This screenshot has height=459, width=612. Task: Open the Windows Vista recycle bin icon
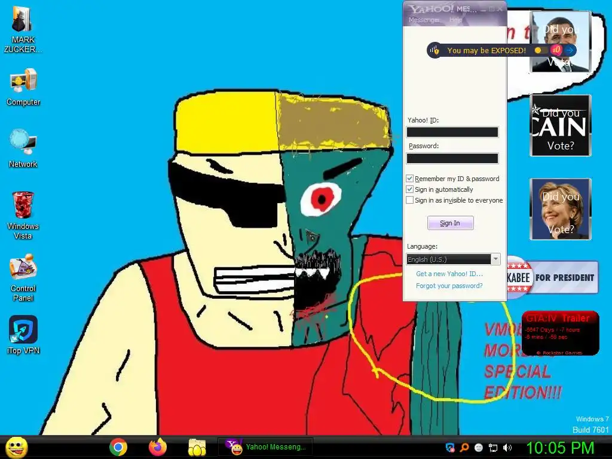click(23, 215)
